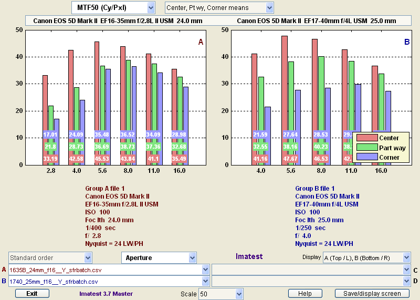Click blue corner bar at 16.0 in chart B

click(x=388, y=111)
